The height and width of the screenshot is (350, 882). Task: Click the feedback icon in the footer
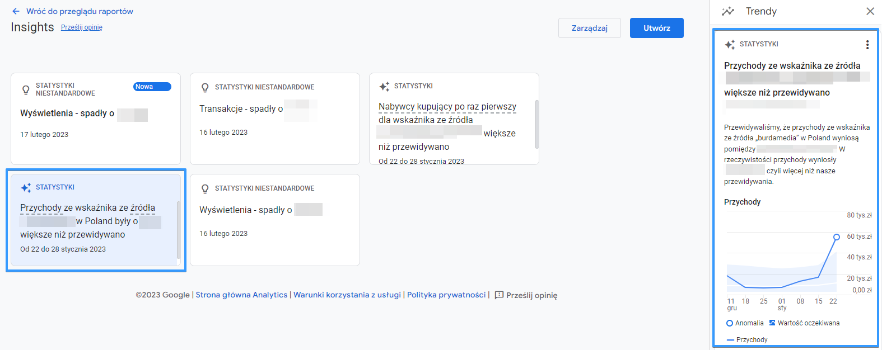500,295
